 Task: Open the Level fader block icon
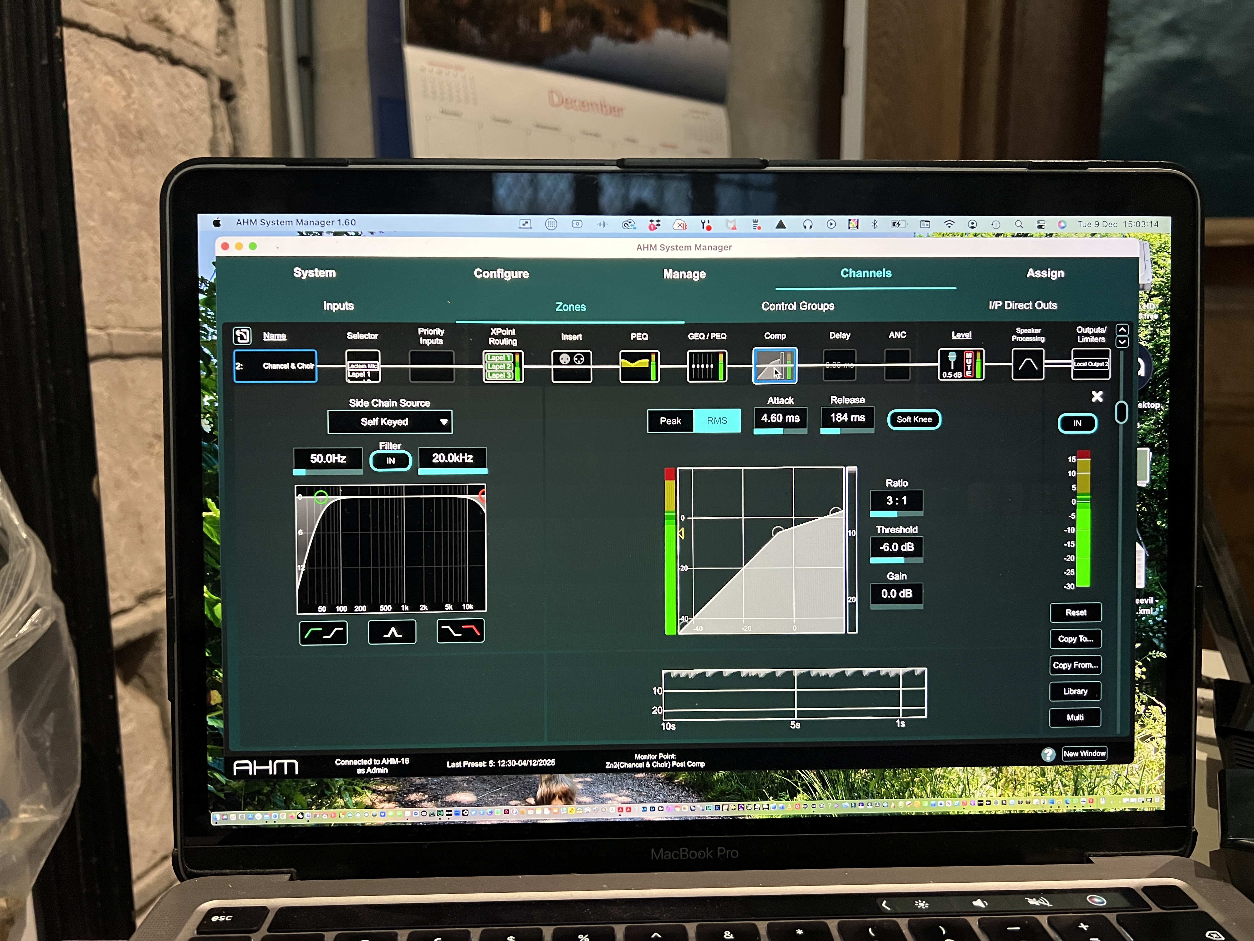pos(961,364)
